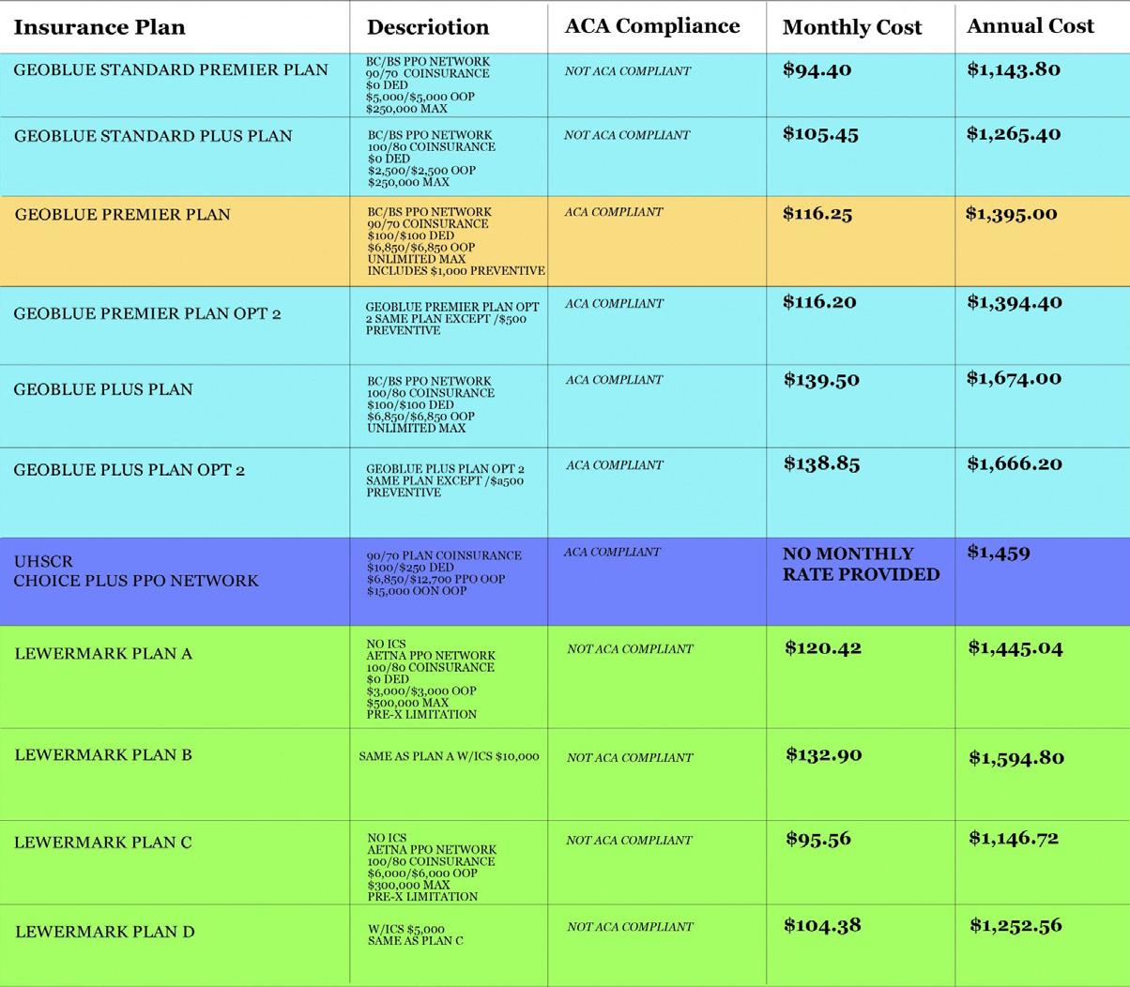This screenshot has width=1130, height=987.
Task: Click the $94.40 monthly cost
Action: (817, 69)
